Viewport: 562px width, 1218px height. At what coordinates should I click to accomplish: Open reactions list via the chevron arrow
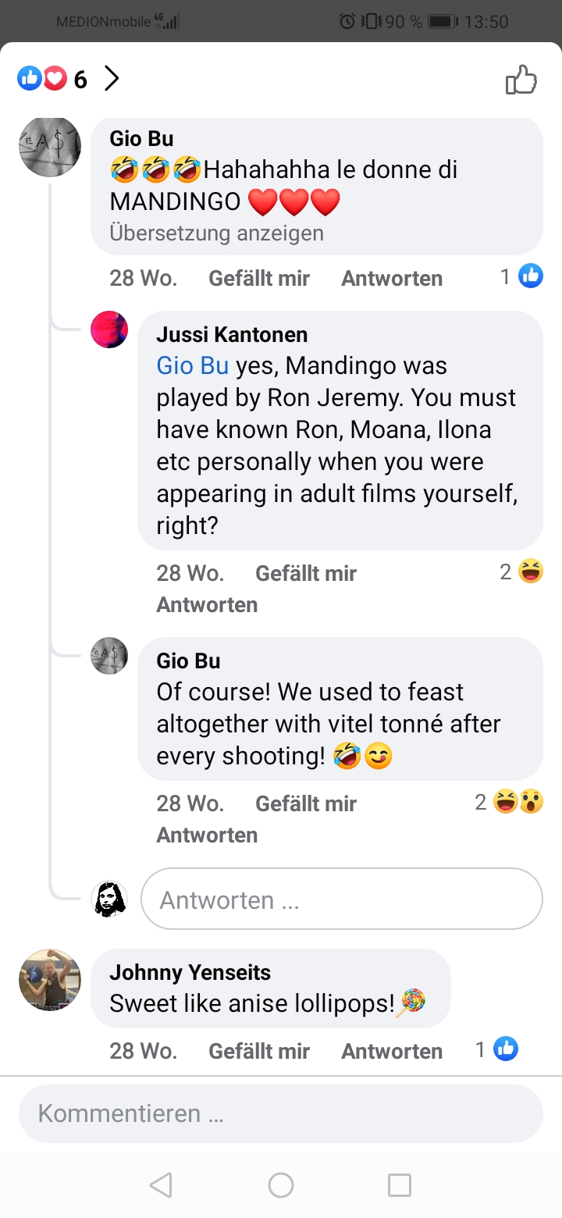coord(112,78)
